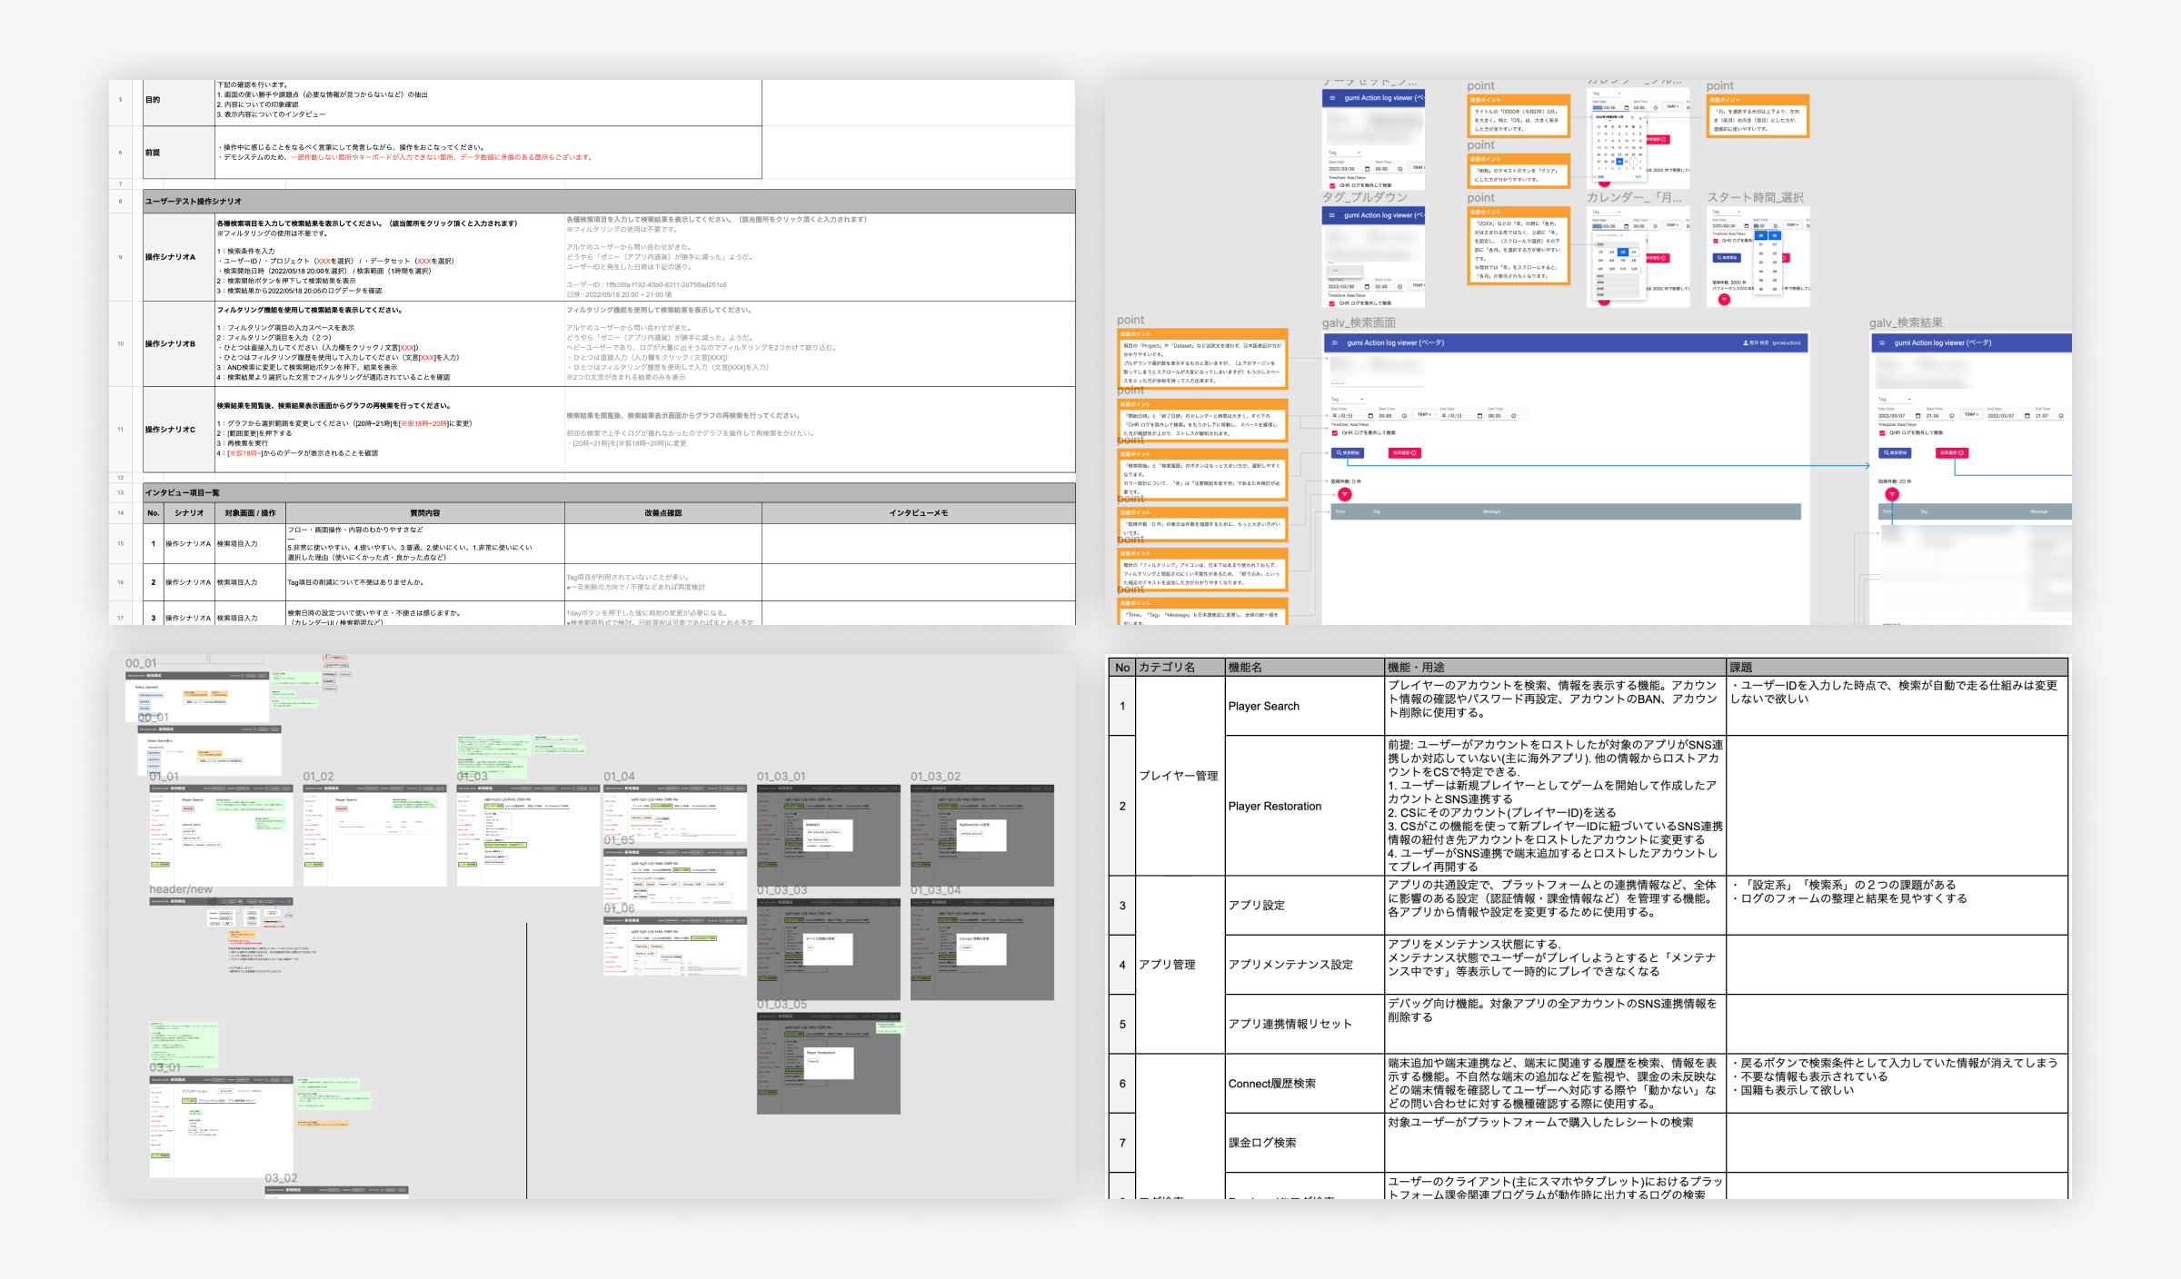The image size is (2181, 1279).
Task: Select highlighted hour 00 in time picker
Action: click(1760, 235)
